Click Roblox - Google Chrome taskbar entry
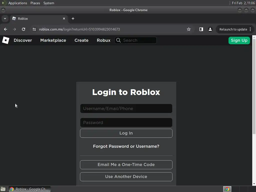 pos(29,189)
